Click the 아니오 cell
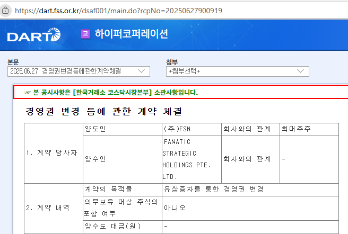This screenshot has width=348, height=234. click(x=250, y=208)
